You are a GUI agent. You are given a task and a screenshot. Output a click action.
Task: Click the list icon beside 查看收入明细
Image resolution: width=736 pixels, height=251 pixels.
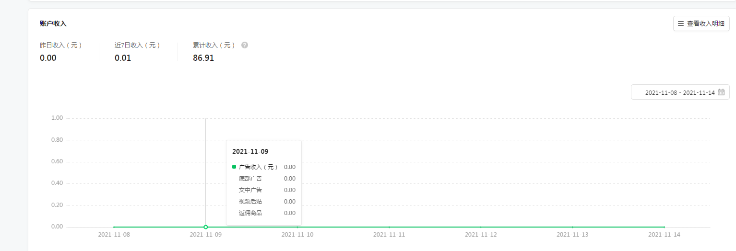[x=680, y=23]
